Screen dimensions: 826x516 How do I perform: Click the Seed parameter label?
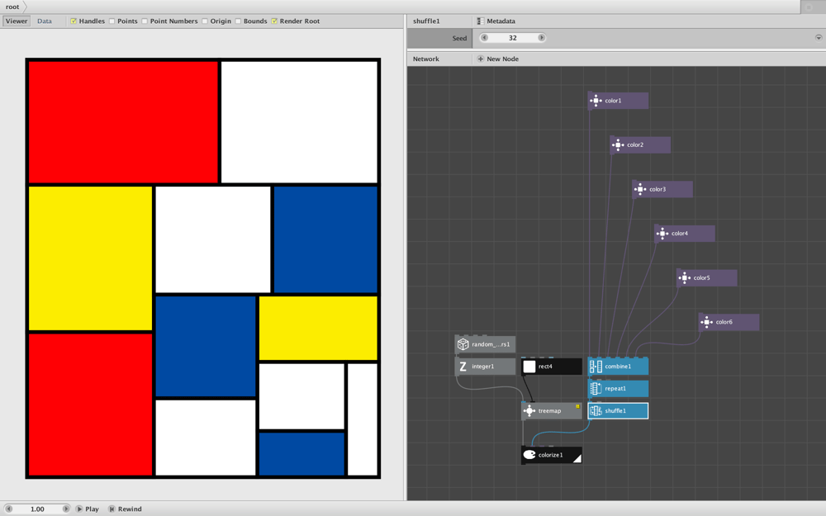459,38
